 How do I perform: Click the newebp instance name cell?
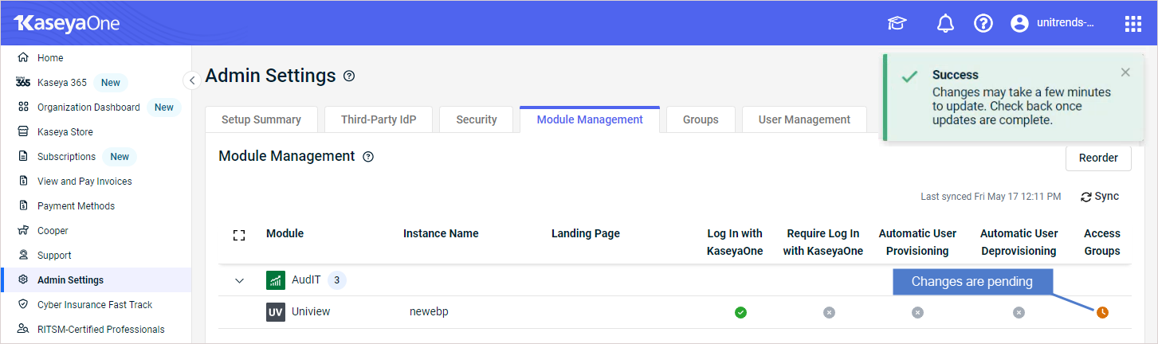(429, 312)
